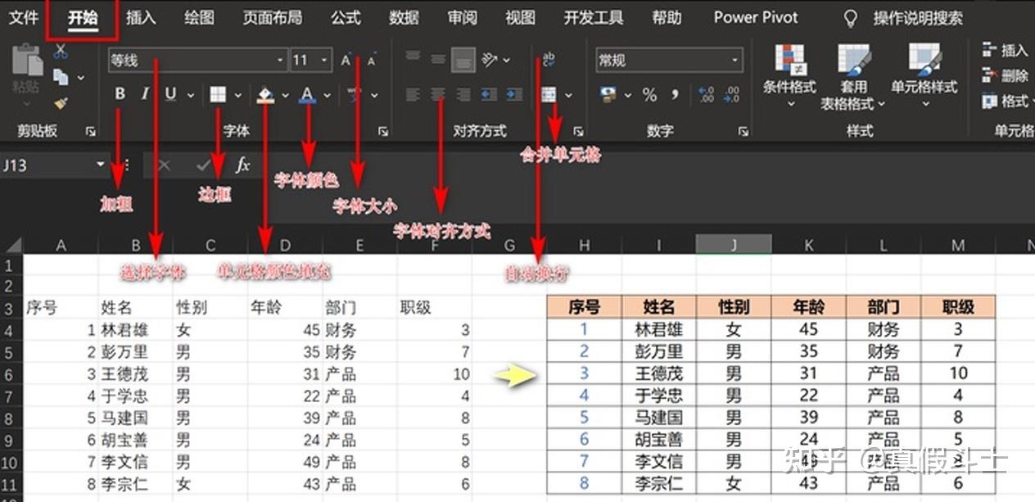1035x502 pixels.
Task: Click the lightbulb Tell Me icon
Action: click(x=850, y=17)
